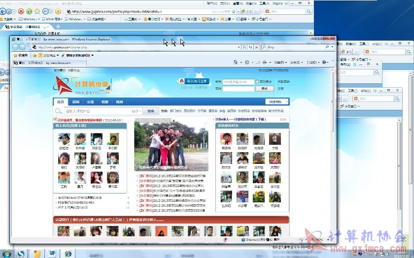Click the read mail icon in IE command bar
Viewport: 414px width, 258px height.
coord(257,62)
